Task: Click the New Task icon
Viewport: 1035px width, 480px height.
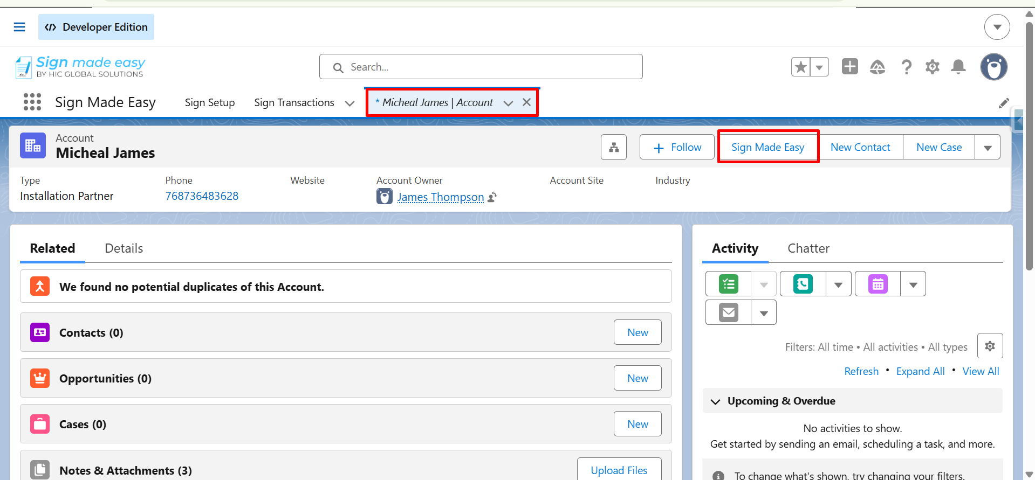Action: click(729, 284)
